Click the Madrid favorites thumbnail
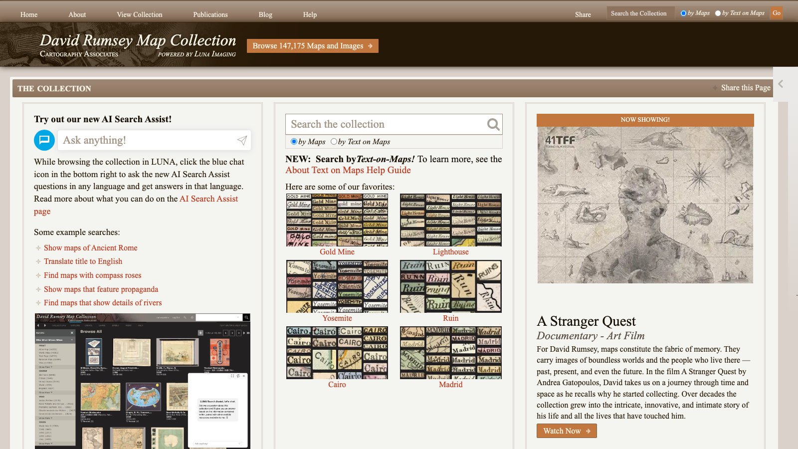The height and width of the screenshot is (449, 798). coord(450,352)
